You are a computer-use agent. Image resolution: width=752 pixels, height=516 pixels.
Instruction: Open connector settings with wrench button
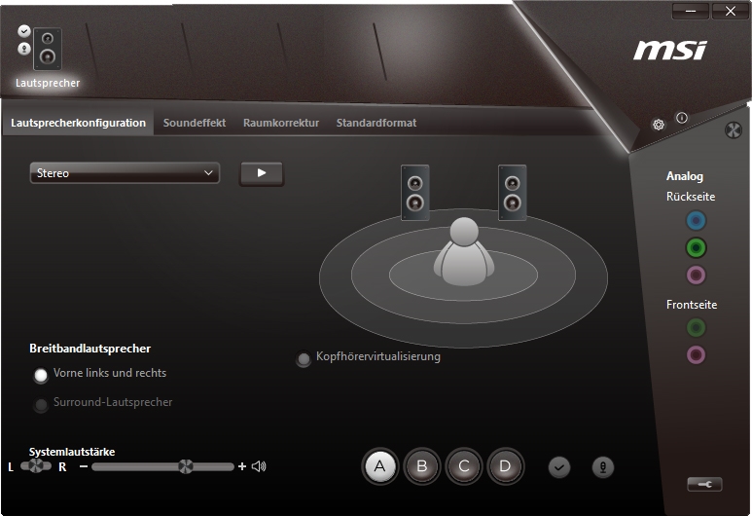pyautogui.click(x=704, y=484)
